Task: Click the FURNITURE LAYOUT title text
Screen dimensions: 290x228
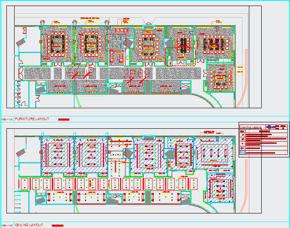Action: coord(32,119)
